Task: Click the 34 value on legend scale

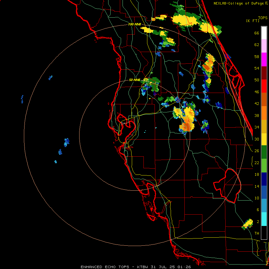Action: [x=257, y=127]
